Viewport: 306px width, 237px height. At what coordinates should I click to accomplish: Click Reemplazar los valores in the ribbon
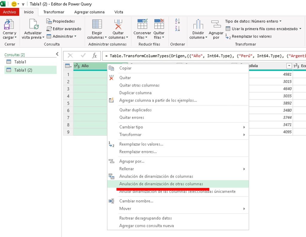(248, 36)
